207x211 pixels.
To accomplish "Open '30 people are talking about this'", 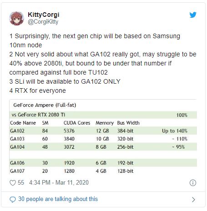I will click(58, 199).
